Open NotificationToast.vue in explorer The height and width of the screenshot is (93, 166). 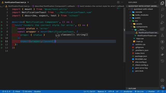coord(142,36)
